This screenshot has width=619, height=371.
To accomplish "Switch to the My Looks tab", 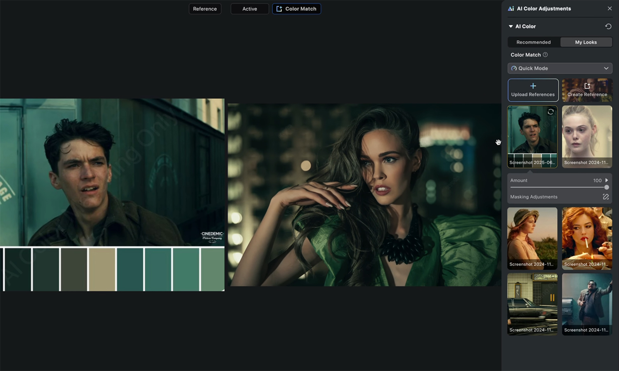I will 586,42.
